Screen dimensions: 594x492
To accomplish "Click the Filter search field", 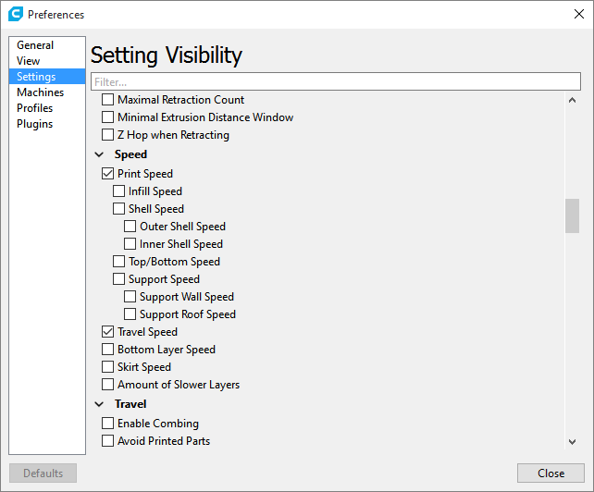I will coord(333,82).
